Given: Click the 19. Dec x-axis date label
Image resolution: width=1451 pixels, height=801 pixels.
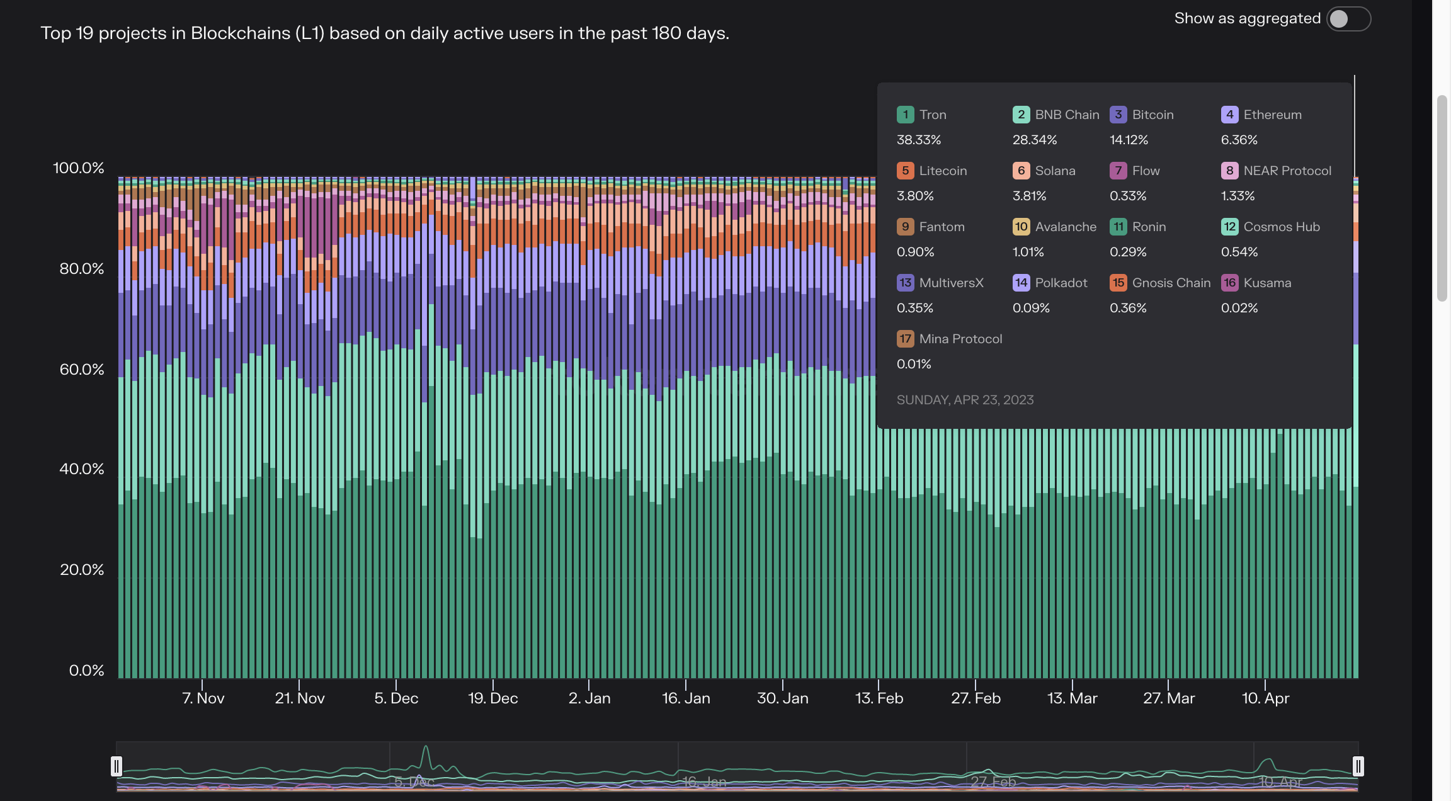Looking at the screenshot, I should click(492, 698).
